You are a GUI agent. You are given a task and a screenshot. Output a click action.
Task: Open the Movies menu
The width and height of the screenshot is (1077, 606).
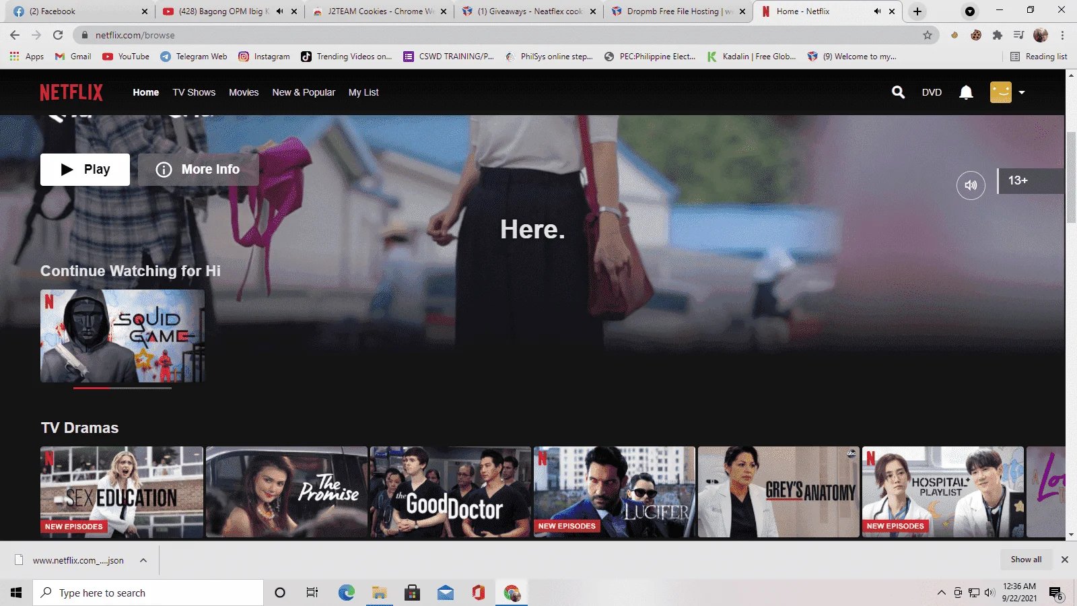(x=244, y=92)
